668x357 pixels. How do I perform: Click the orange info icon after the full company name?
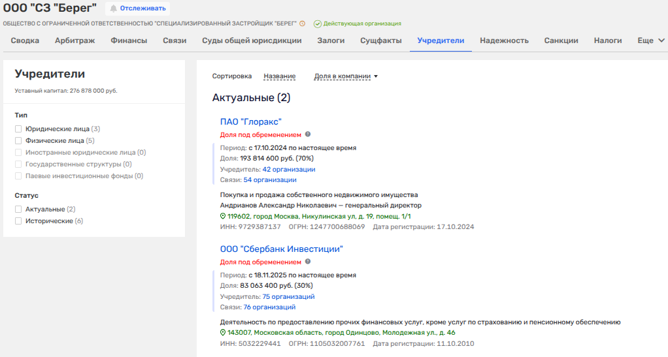pyautogui.click(x=302, y=23)
